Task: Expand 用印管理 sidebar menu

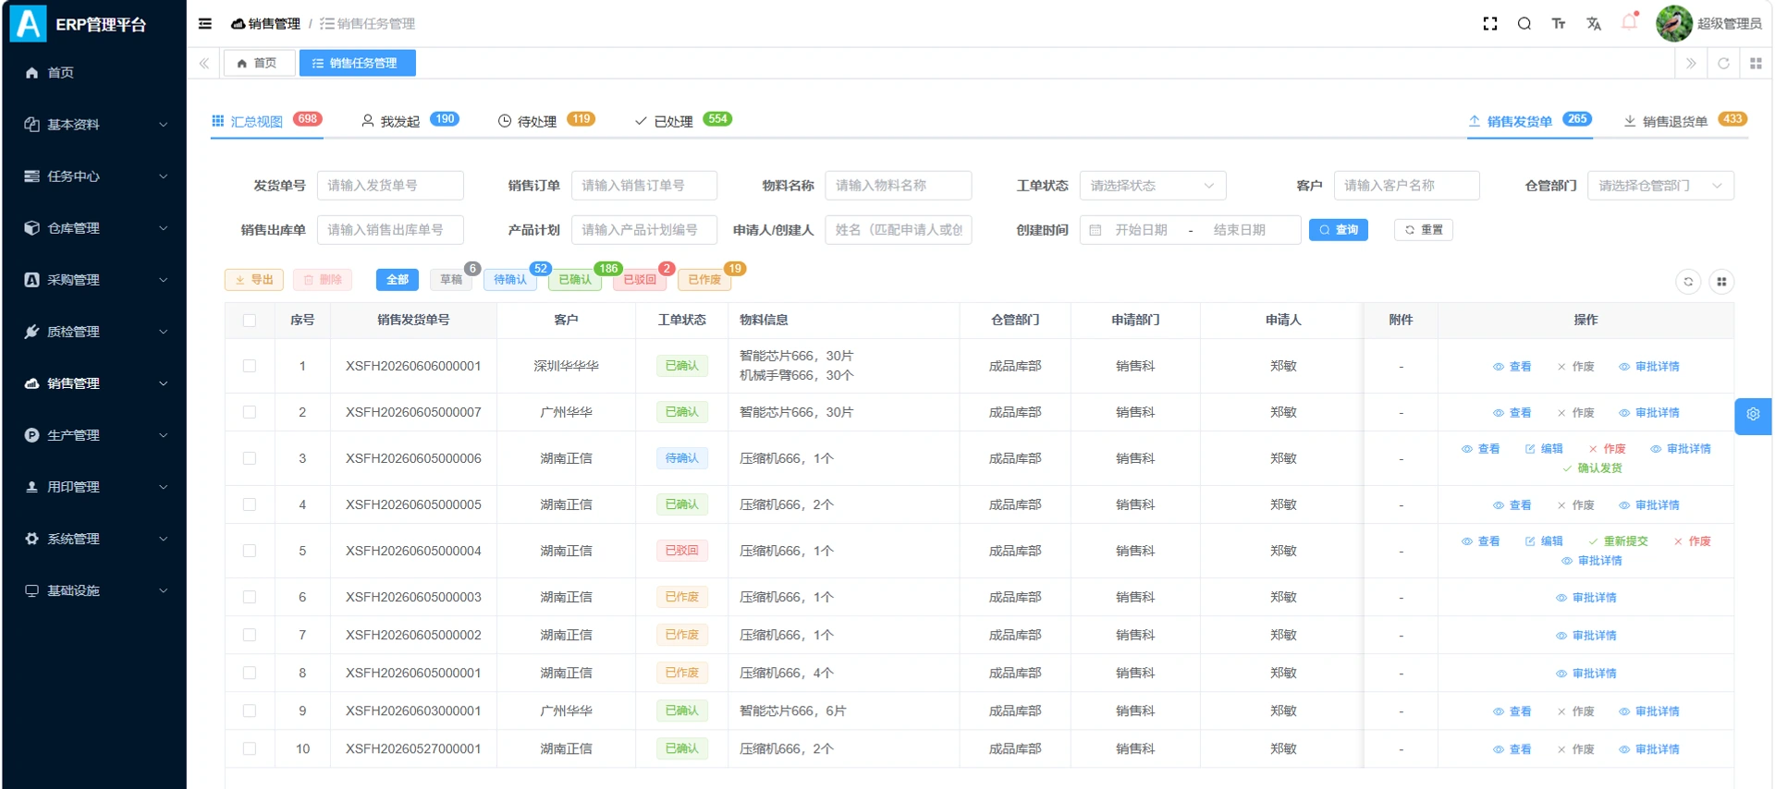Action: (x=92, y=487)
